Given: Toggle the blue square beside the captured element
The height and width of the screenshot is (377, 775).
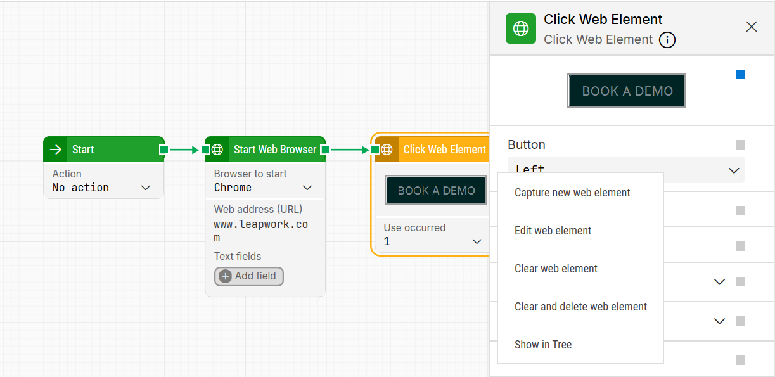Looking at the screenshot, I should point(740,75).
